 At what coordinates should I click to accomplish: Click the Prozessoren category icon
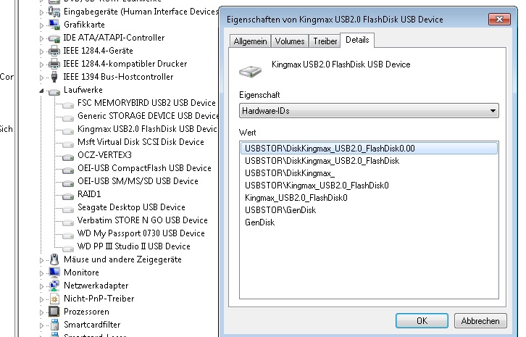click(54, 312)
